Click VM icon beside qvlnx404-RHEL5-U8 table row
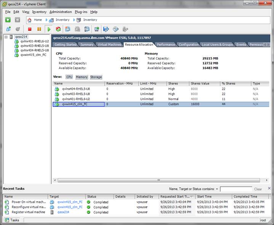The height and width of the screenshot is (225, 274). point(57,89)
